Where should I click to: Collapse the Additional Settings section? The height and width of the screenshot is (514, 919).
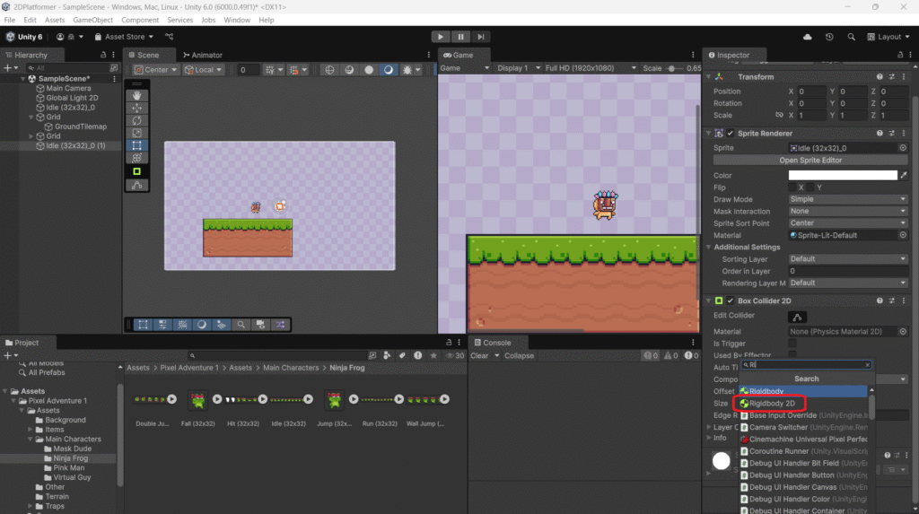click(x=709, y=247)
